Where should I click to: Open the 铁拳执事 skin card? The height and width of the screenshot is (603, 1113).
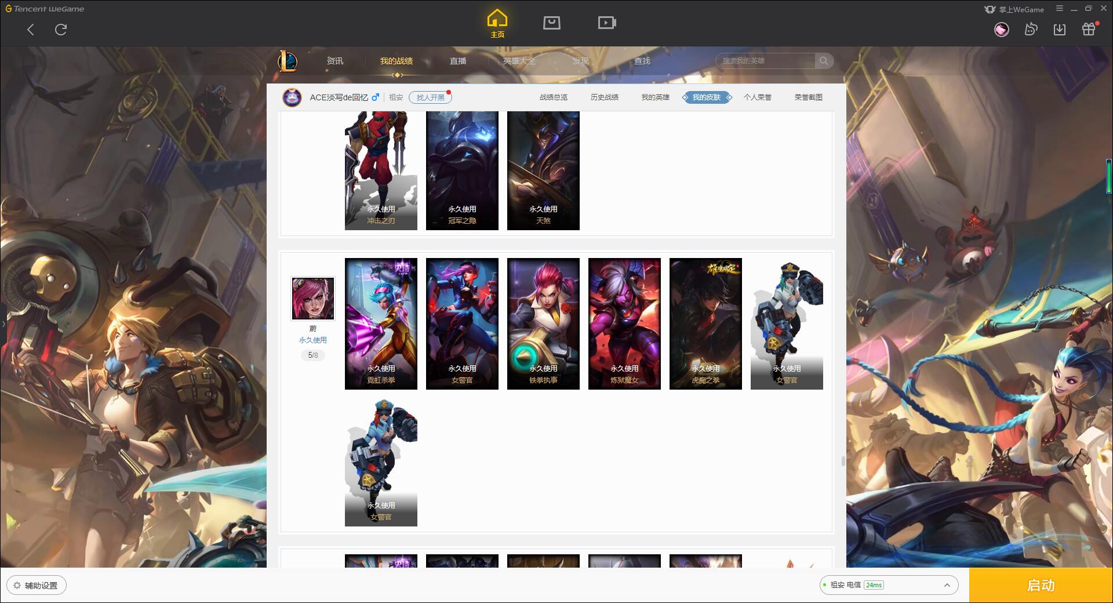point(543,324)
